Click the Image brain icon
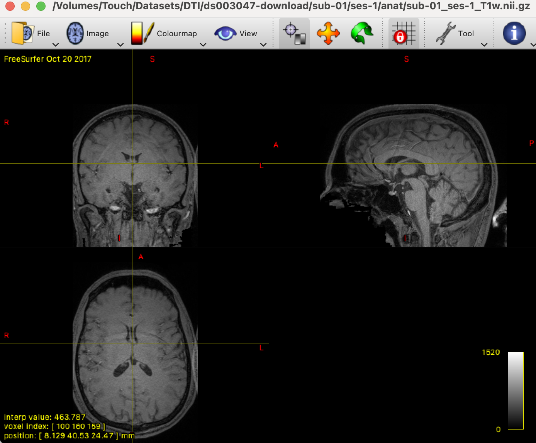Image resolution: width=536 pixels, height=443 pixels. click(x=75, y=33)
